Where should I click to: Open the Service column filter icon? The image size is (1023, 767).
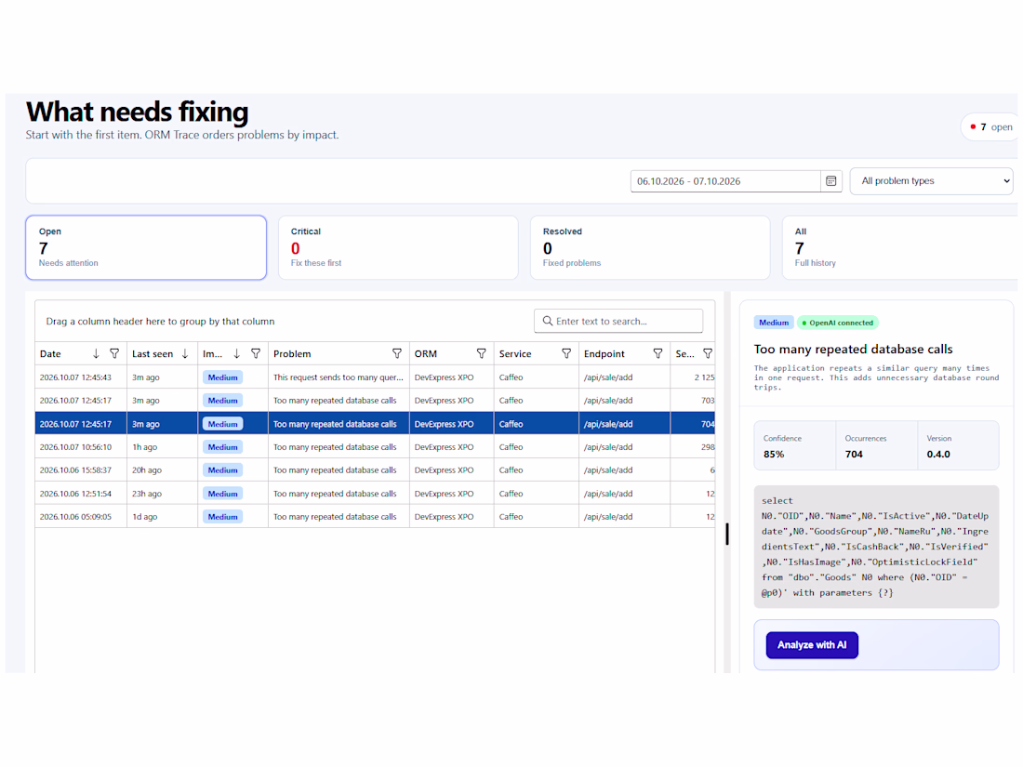(566, 353)
